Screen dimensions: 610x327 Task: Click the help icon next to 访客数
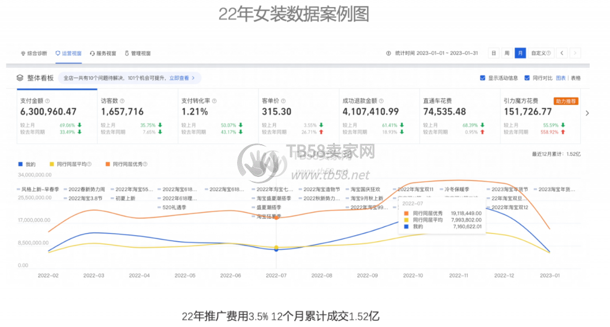click(x=122, y=101)
